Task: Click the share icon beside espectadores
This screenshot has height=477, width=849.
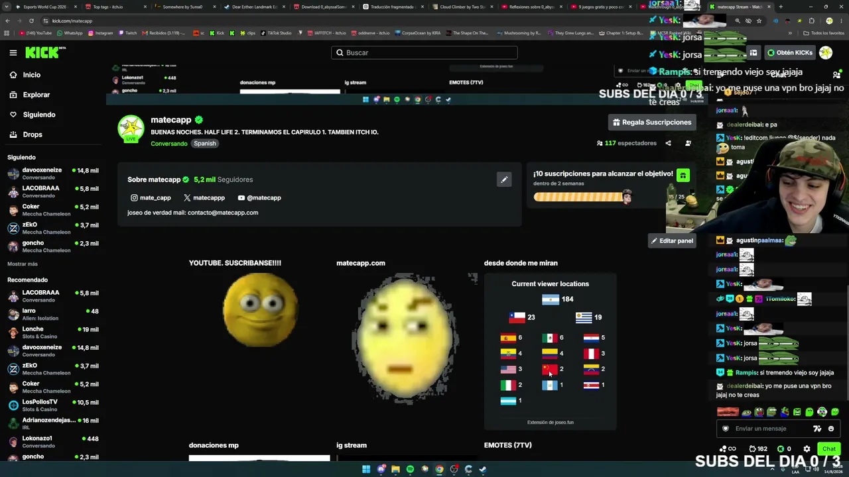Action: tap(668, 143)
